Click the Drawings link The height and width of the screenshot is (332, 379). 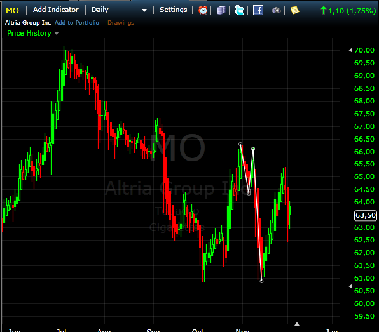click(x=121, y=23)
